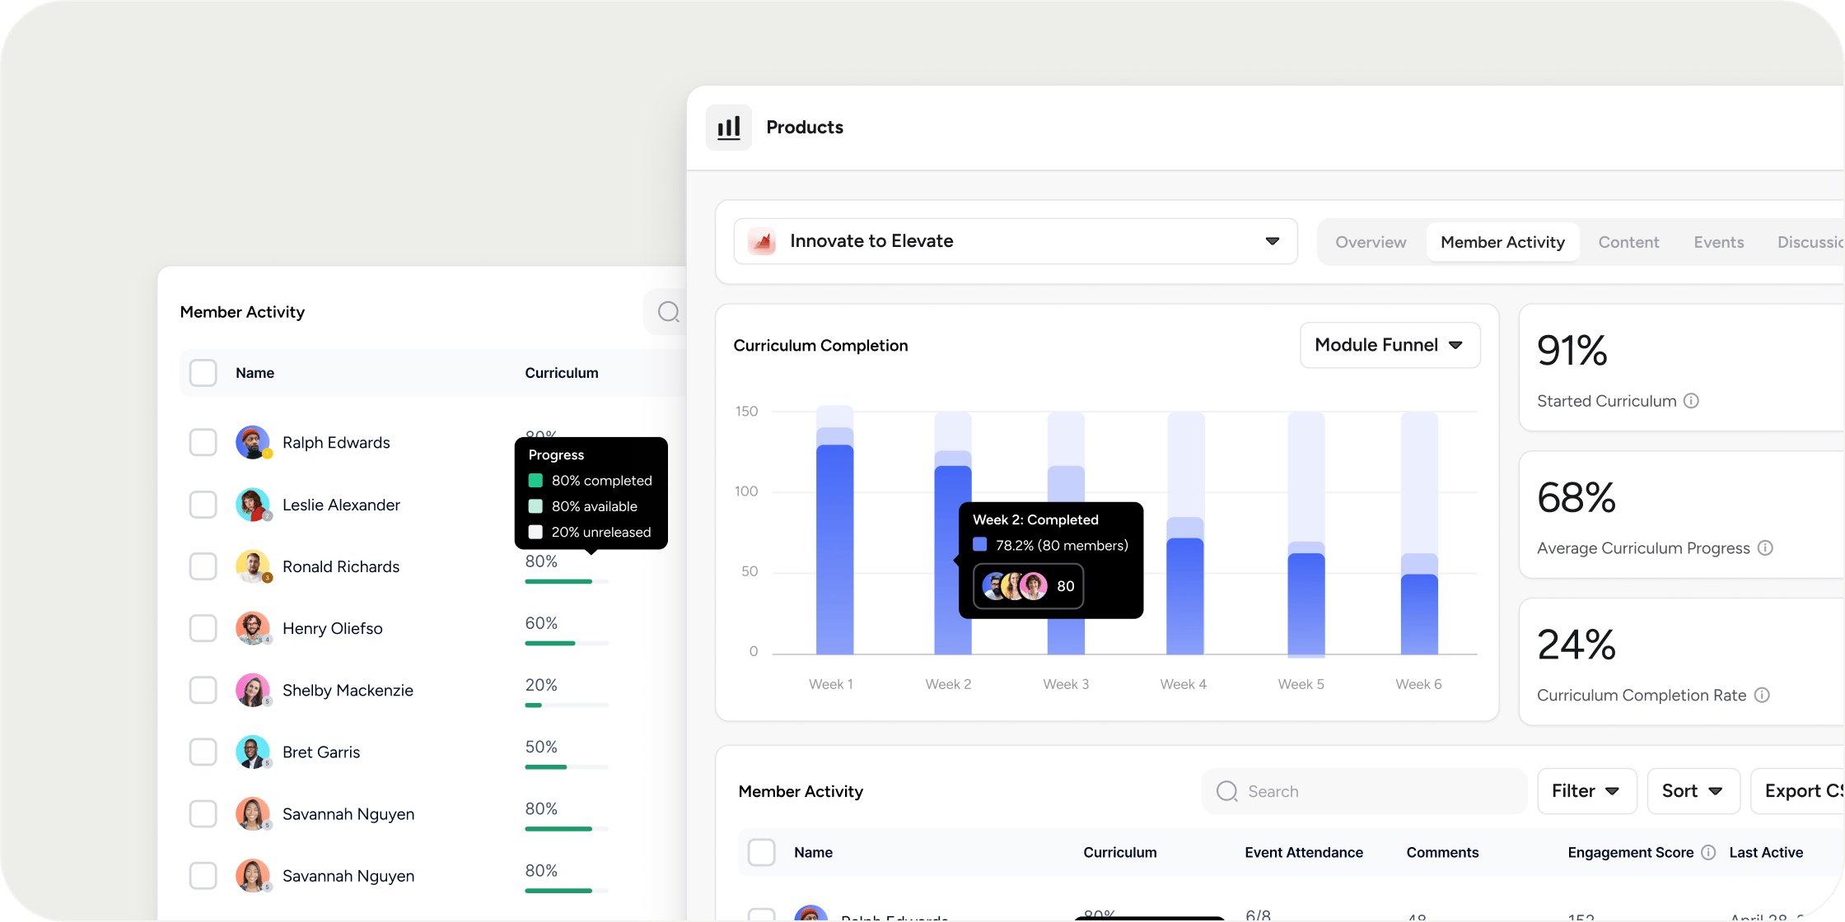
Task: Click the 80% completed legend swatch
Action: pos(535,481)
